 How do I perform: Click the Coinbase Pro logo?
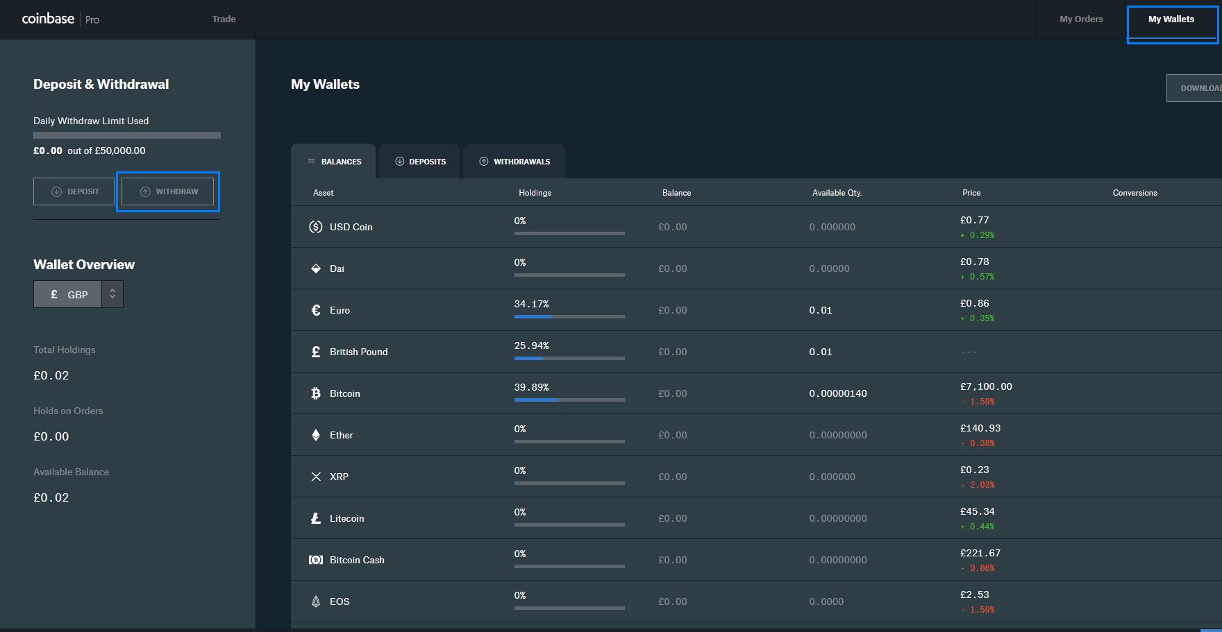click(60, 19)
